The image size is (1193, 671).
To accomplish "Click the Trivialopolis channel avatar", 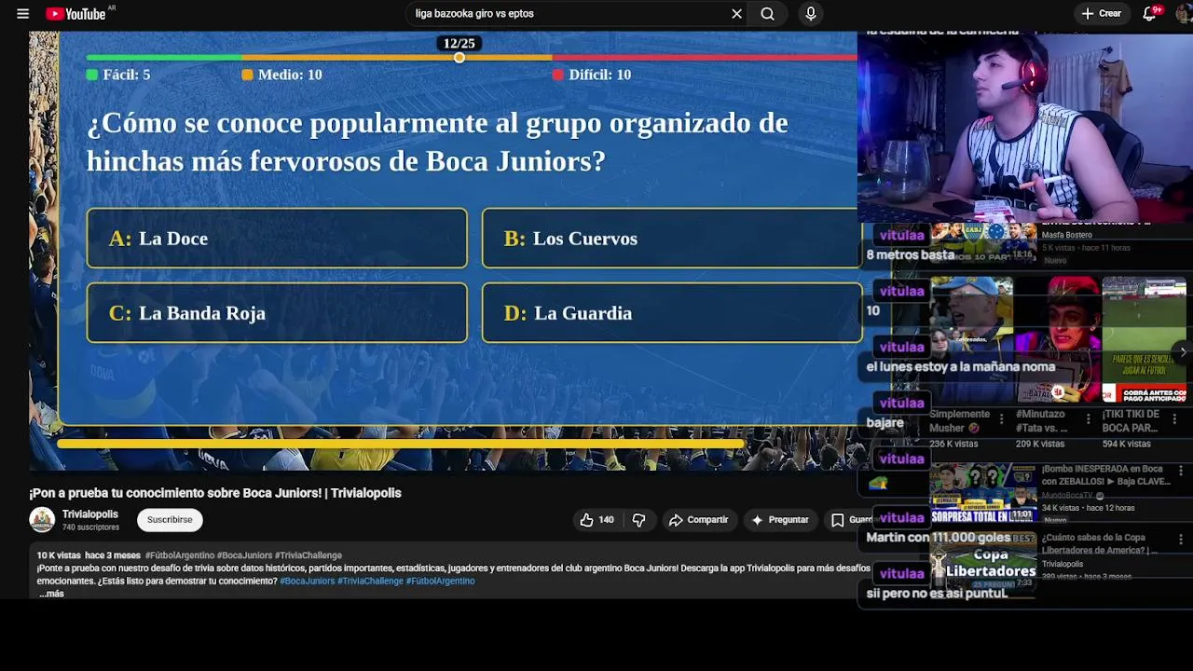I will click(x=42, y=520).
